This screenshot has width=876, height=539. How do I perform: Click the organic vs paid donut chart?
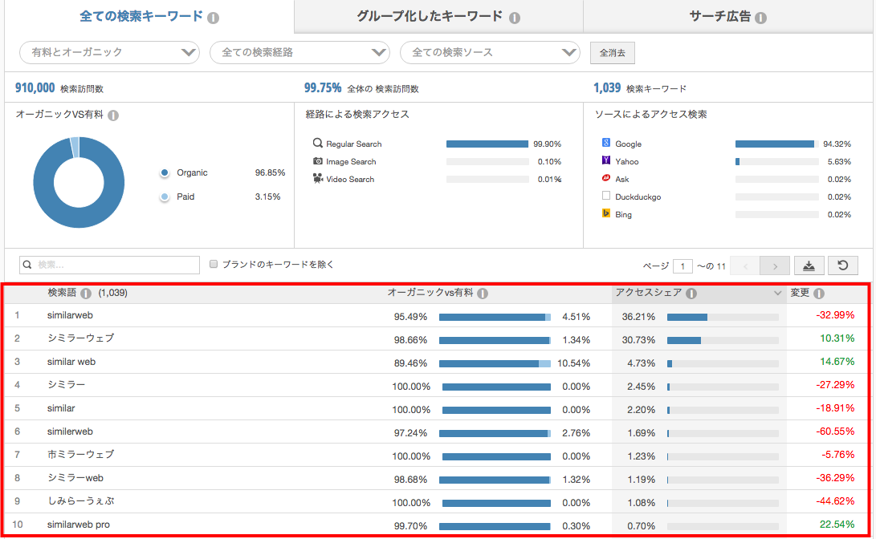pos(79,182)
